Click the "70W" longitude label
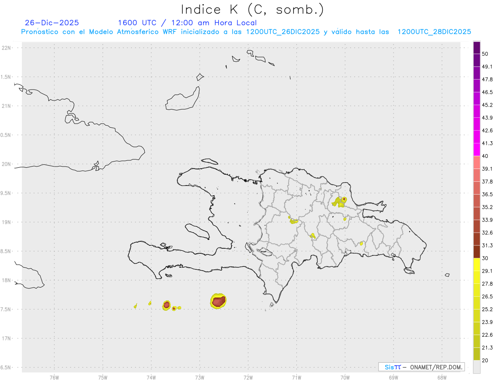Viewport: 496px width, 383px height. coord(345,377)
